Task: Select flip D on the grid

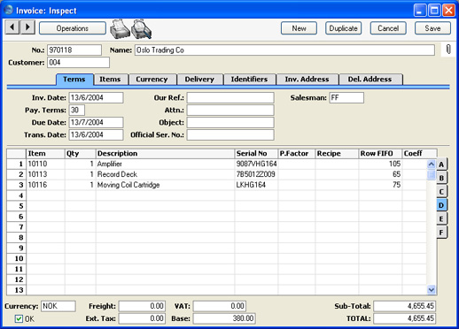Action: coord(441,205)
